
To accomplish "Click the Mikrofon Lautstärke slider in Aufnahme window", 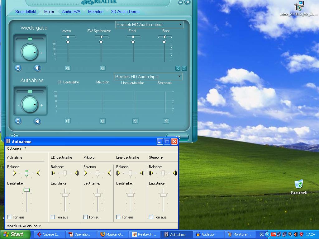I will 98,195.
